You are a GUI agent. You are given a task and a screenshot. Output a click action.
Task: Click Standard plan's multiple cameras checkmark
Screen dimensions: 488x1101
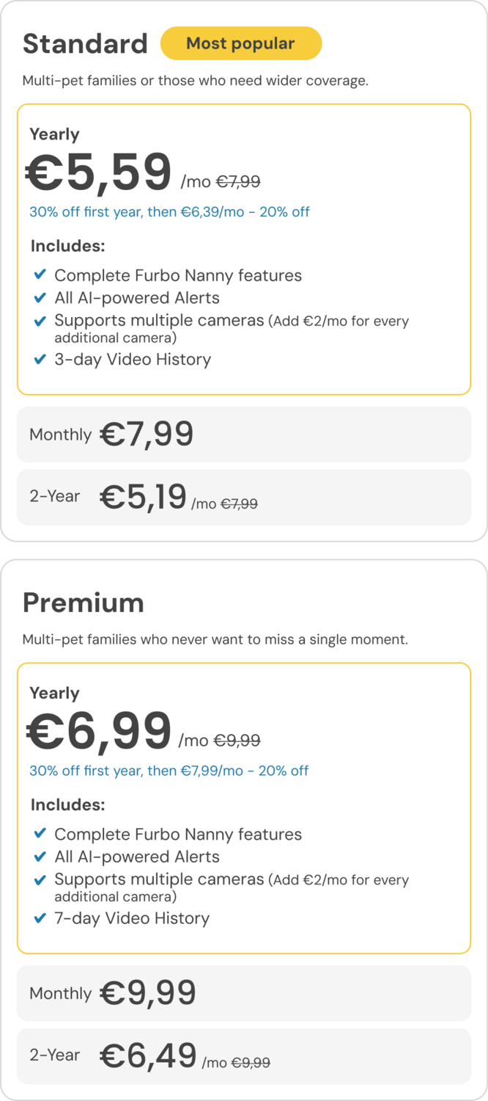pos(40,321)
